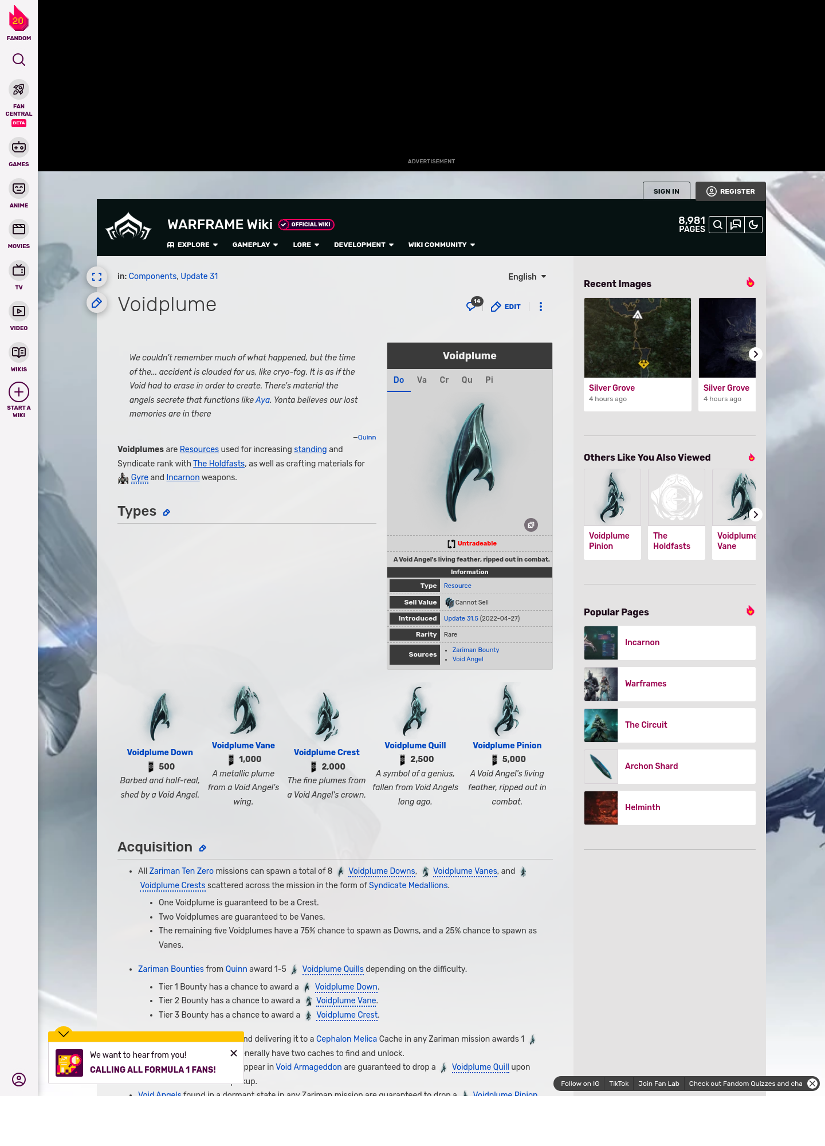Image resolution: width=825 pixels, height=1146 pixels.
Task: Switch to the Do infobox tab
Action: 399,380
